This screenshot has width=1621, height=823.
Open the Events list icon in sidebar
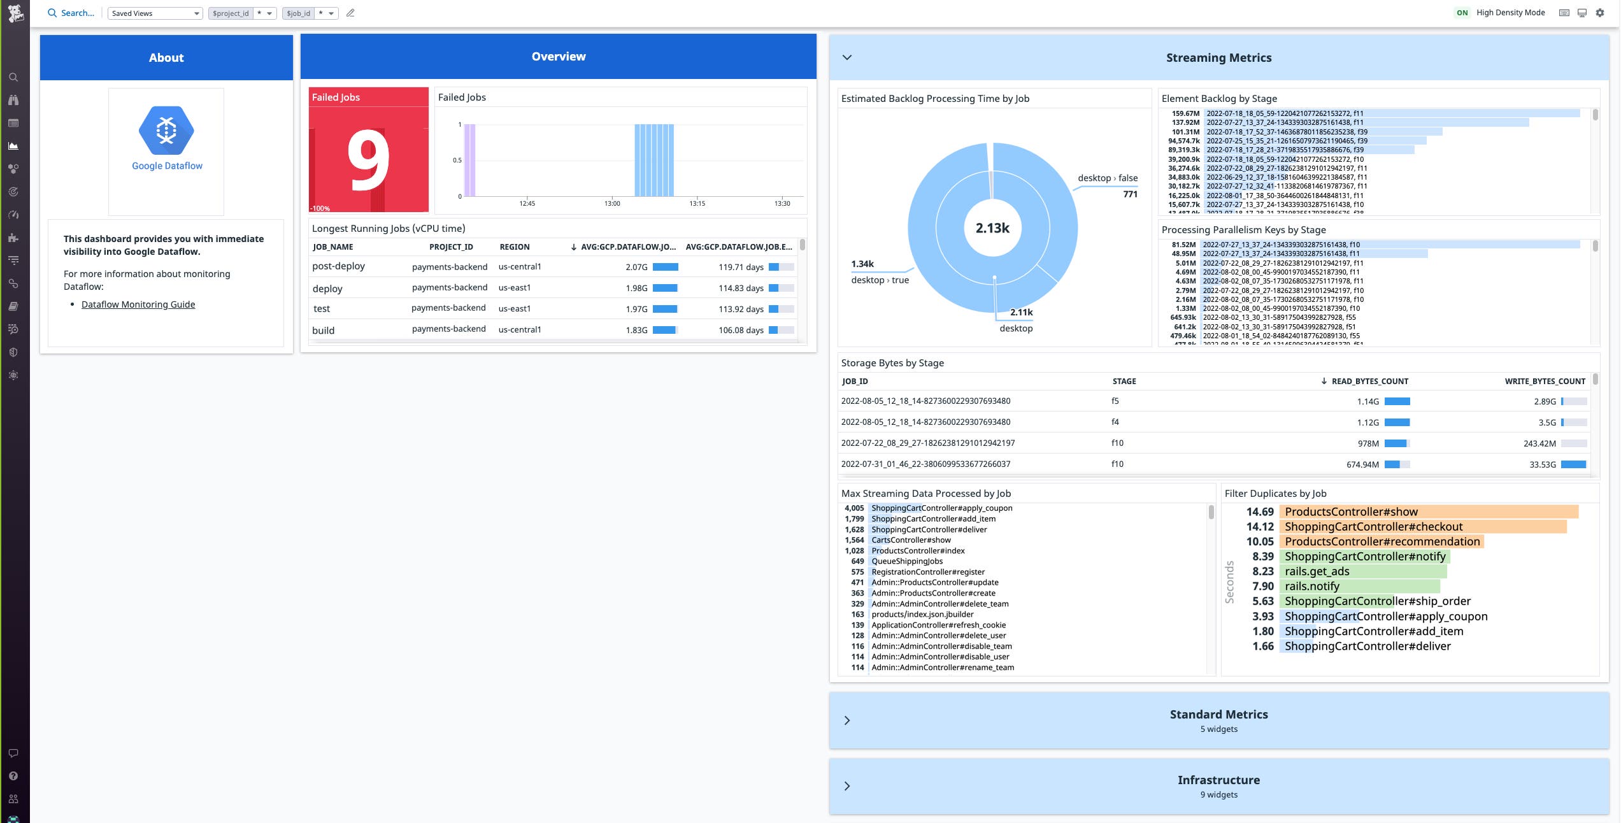pos(14,123)
